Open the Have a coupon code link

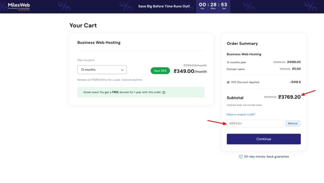[240, 114]
